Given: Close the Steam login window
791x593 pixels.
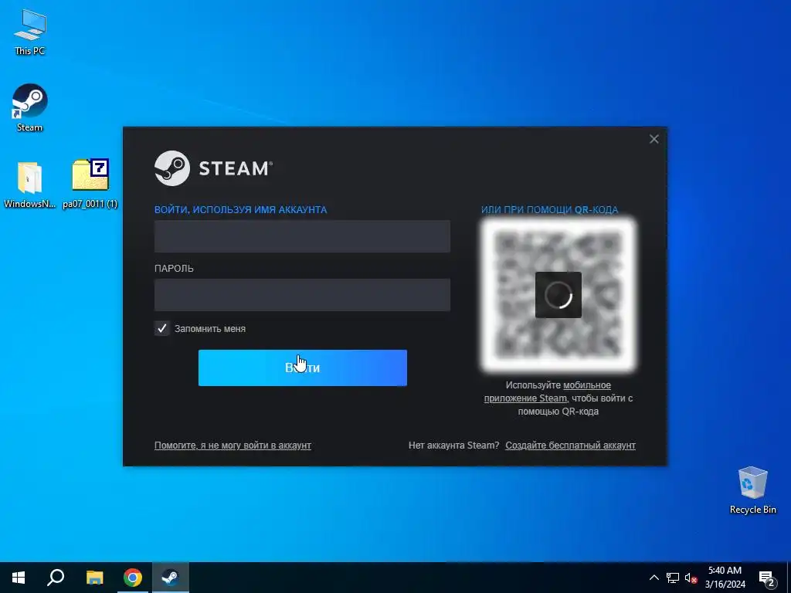Looking at the screenshot, I should click(654, 139).
